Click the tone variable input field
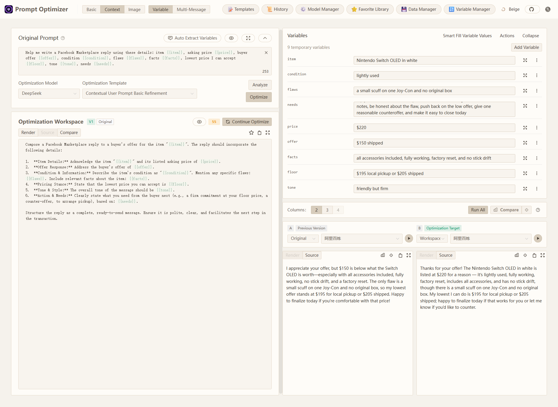Viewport: 558px width, 407px height. click(434, 189)
